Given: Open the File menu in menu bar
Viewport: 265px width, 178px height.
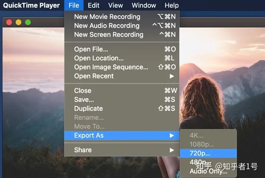Looking at the screenshot, I should [x=74, y=6].
